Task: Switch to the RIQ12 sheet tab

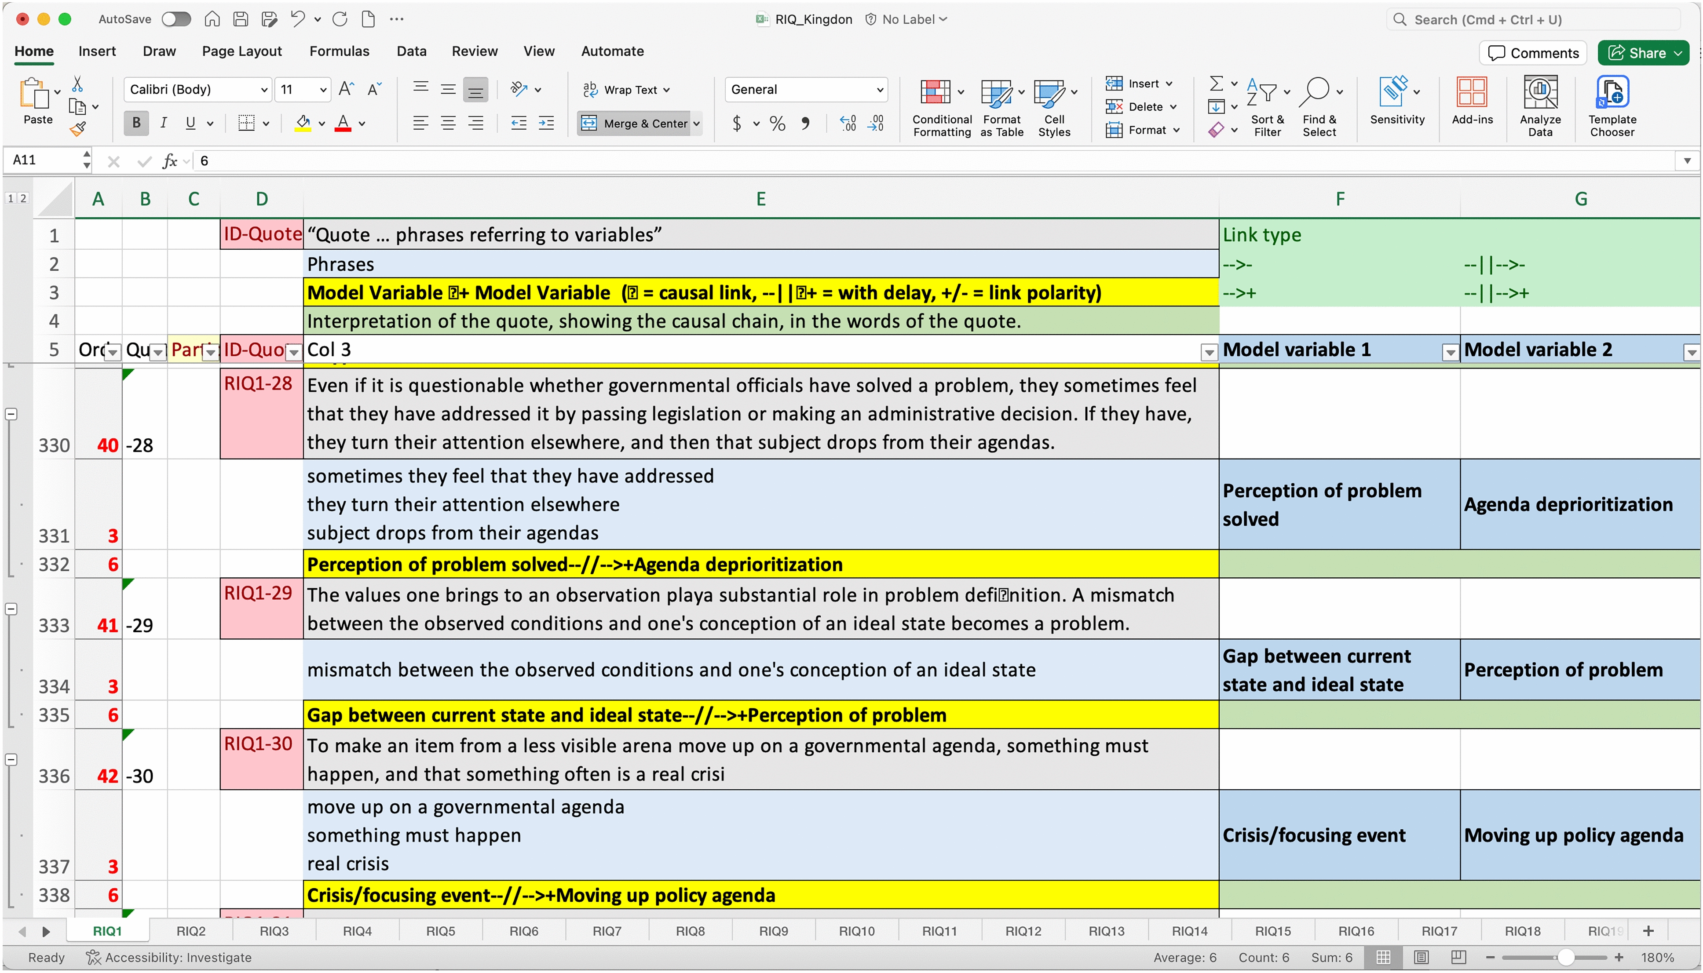Action: point(1023,931)
